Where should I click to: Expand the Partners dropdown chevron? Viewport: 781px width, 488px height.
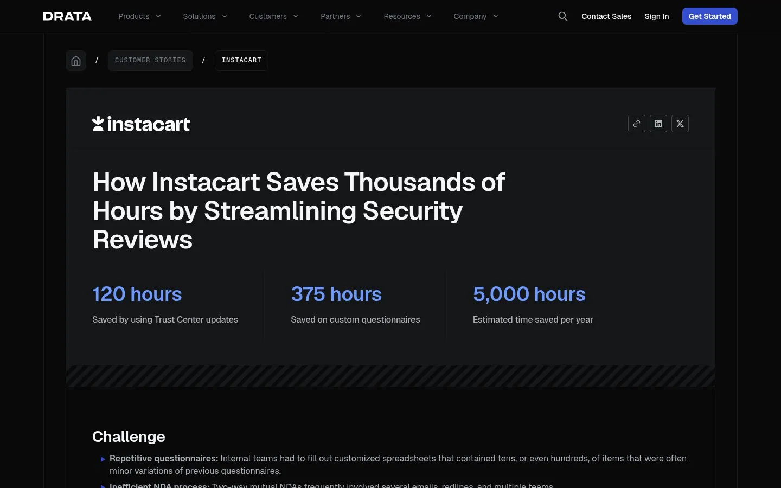(359, 16)
